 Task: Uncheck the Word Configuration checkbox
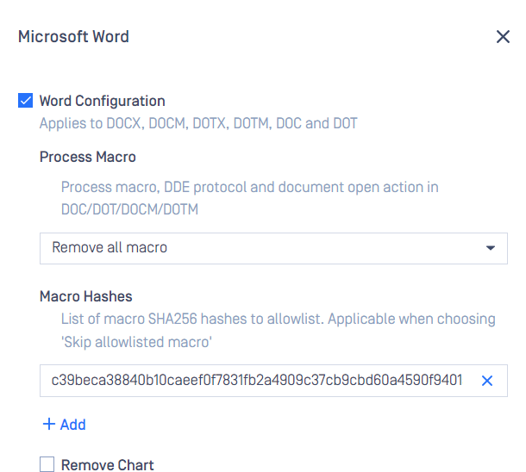point(26,101)
